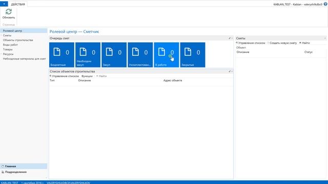Click the Обновить refresh icon
Image resolution: width=328 pixels, height=184 pixels.
pyautogui.click(x=9, y=12)
